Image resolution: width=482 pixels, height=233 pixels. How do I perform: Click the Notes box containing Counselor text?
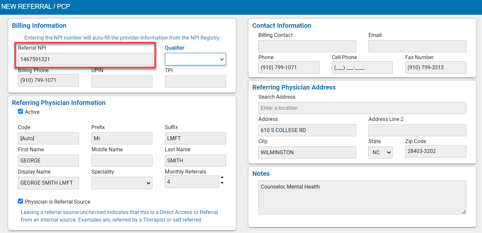tap(362, 196)
